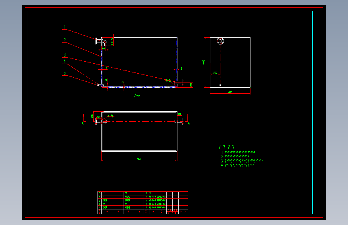The image size is (348, 225).
Task: Click parts list row number 3
Action: pos(143,200)
